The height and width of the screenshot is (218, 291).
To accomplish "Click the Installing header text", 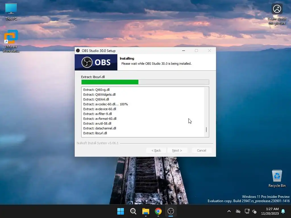I will click(x=127, y=58).
